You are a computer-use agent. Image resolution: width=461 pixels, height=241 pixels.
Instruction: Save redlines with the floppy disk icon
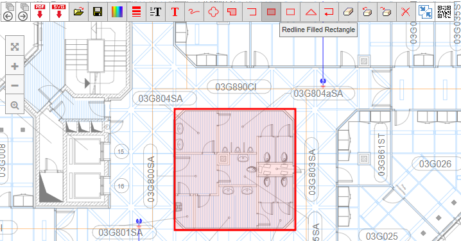coord(98,12)
